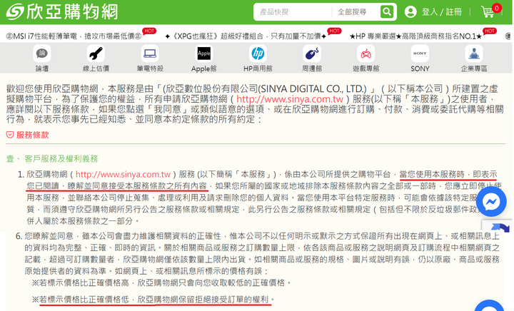The width and height of the screenshot is (514, 311).
Task: Click the 周邊館 mouse icon
Action: pyautogui.click(x=312, y=53)
